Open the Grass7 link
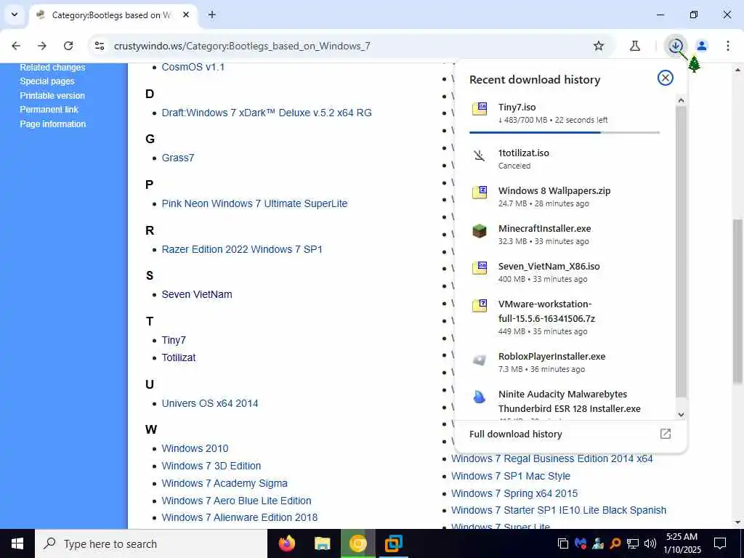 click(178, 158)
